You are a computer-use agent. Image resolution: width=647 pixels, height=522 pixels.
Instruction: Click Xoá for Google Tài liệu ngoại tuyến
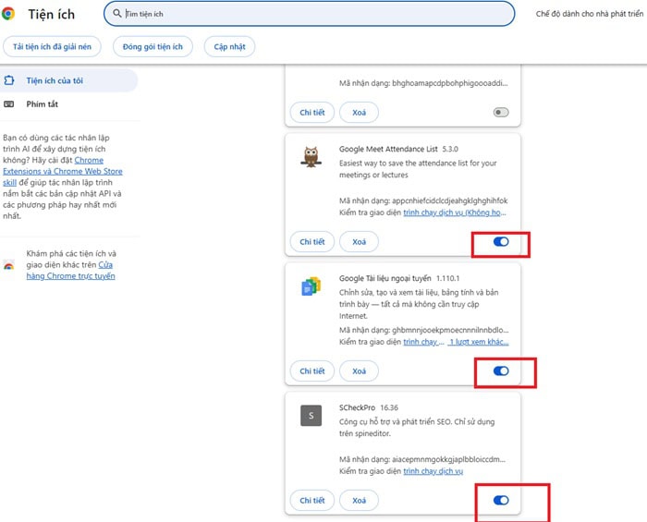[x=359, y=371]
